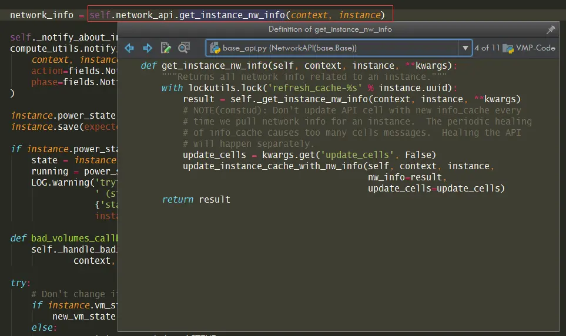Viewport: 566px width, 336px height.
Task: Open the implementations dropdown arrow
Action: (x=465, y=48)
